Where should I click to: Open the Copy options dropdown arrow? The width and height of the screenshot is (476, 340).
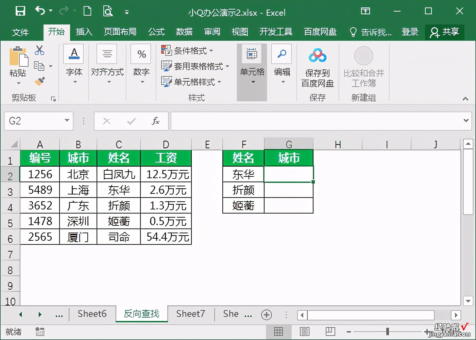click(x=51, y=66)
